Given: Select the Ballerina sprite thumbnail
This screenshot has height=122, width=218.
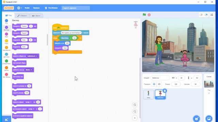Looking at the screenshot, I should pyautogui.click(x=160, y=95).
